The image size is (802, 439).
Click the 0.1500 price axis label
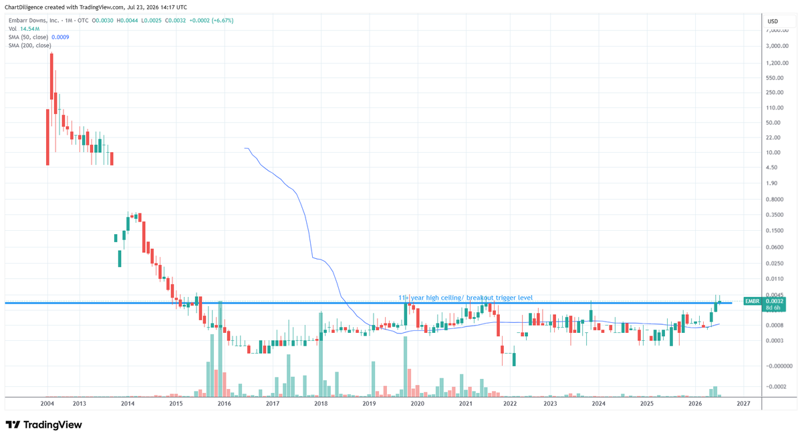pos(776,231)
